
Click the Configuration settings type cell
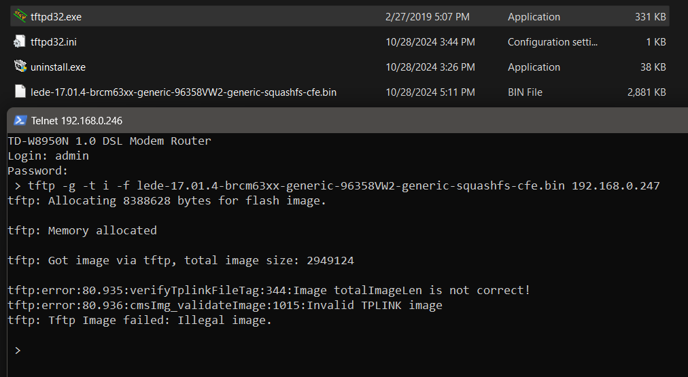[x=553, y=42]
